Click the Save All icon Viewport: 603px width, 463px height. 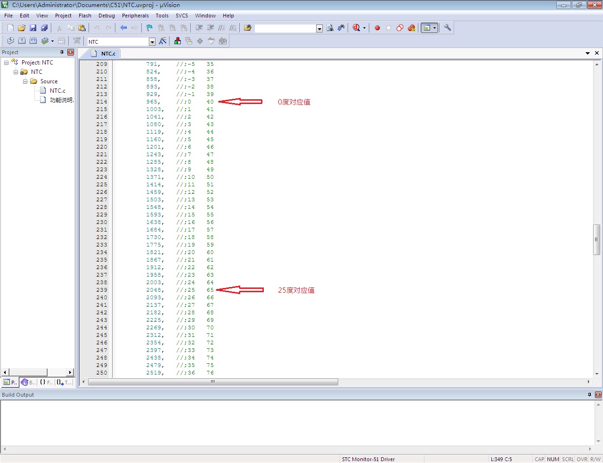tap(44, 28)
